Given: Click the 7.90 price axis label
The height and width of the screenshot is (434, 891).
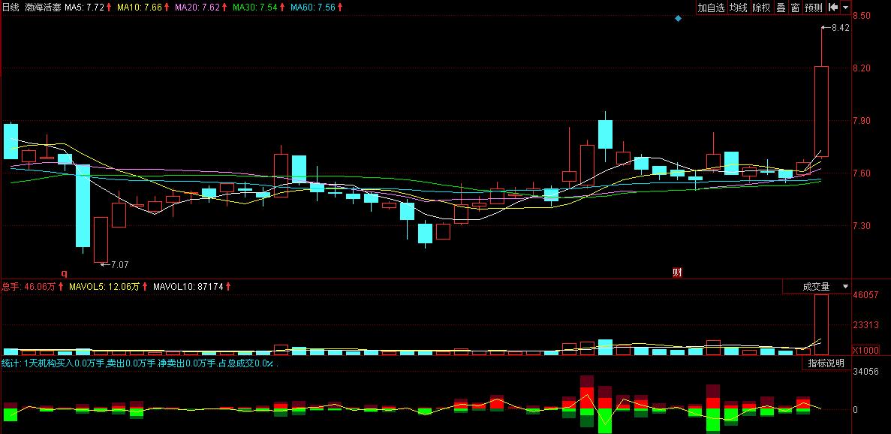Looking at the screenshot, I should [862, 120].
